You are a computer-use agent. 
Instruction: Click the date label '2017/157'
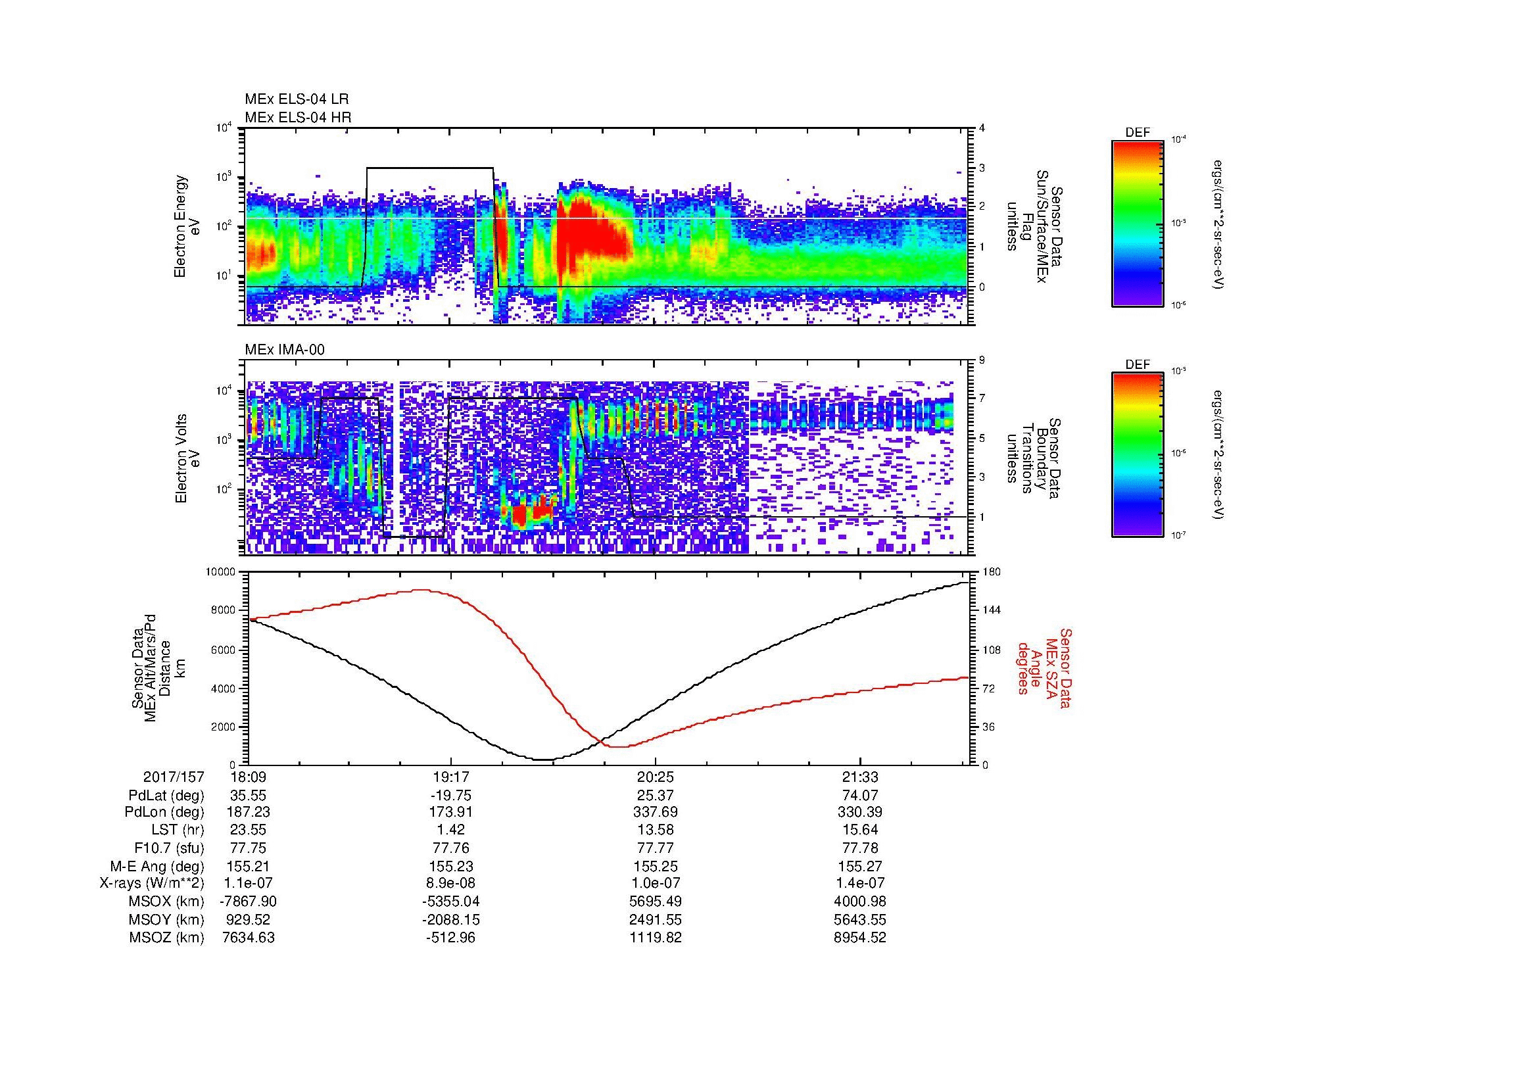174,777
